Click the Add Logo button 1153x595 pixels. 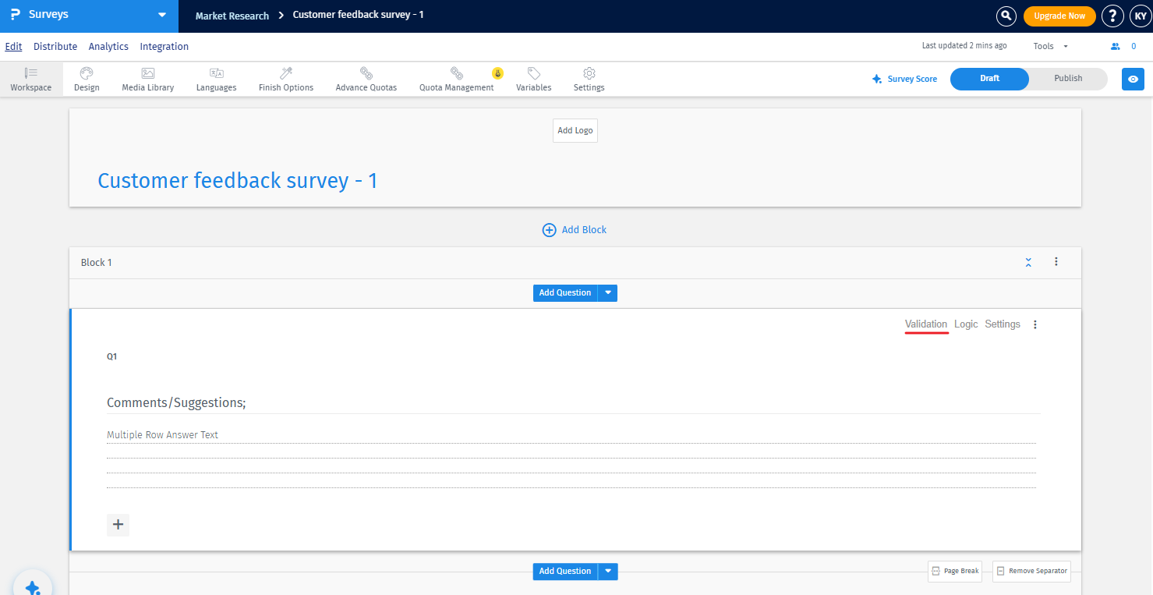click(575, 130)
